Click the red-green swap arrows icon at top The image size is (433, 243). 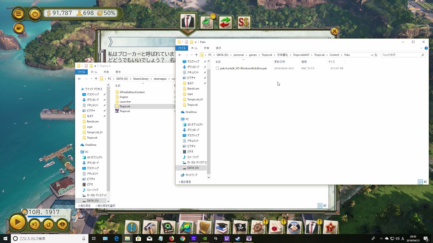[226, 22]
